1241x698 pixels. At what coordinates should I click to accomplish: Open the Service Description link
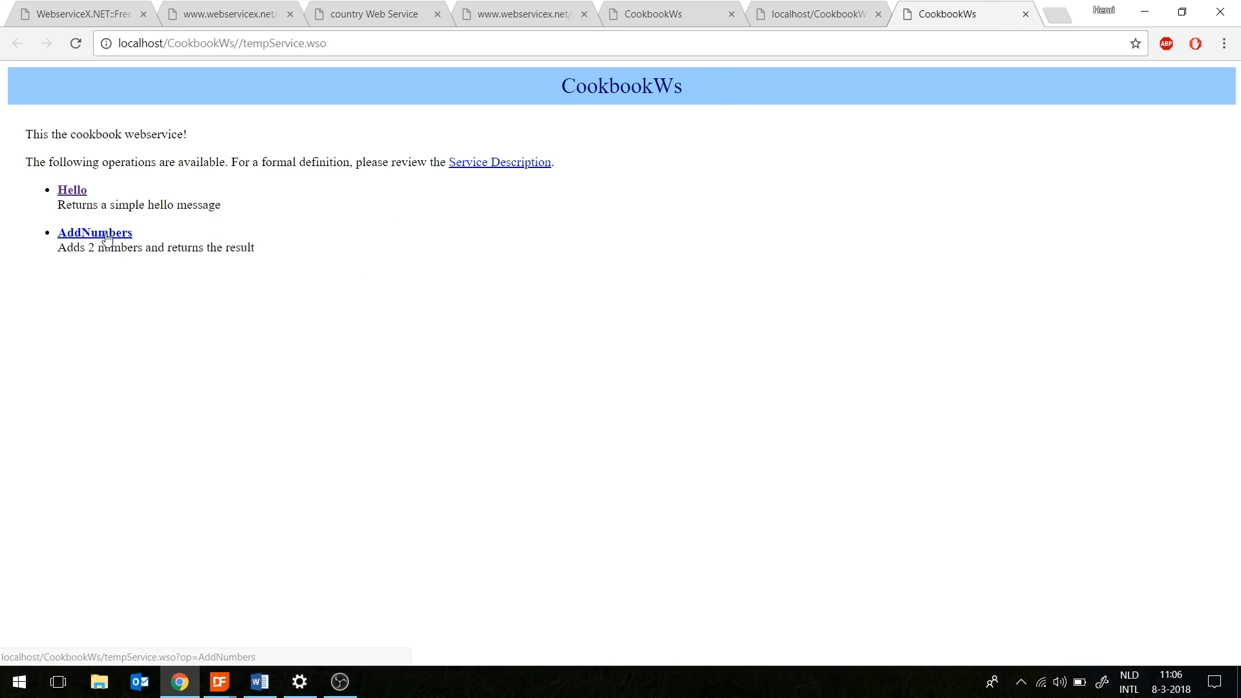pyautogui.click(x=499, y=162)
